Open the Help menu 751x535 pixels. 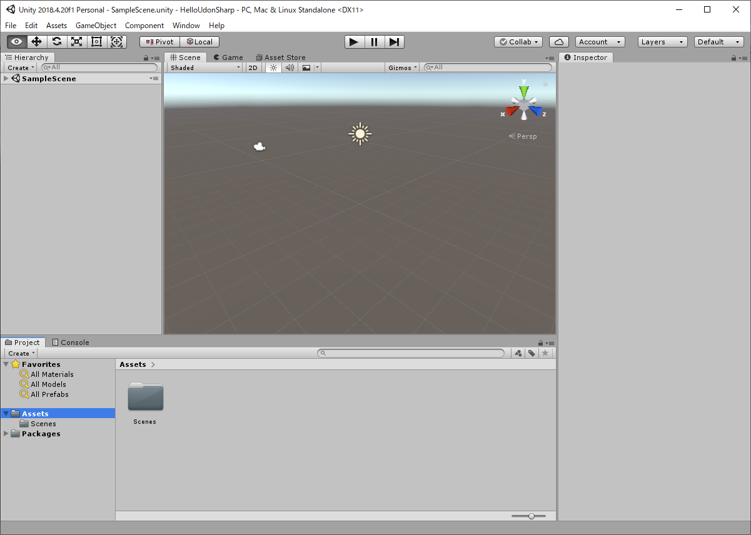click(216, 26)
